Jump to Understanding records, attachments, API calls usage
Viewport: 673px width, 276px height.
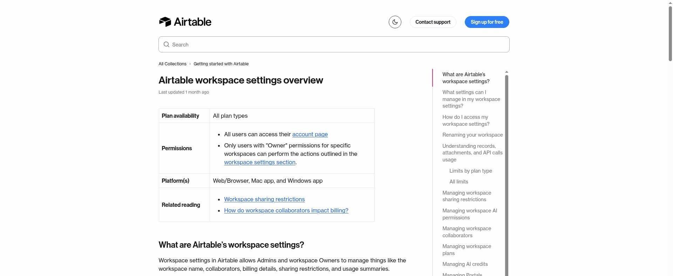(x=472, y=153)
